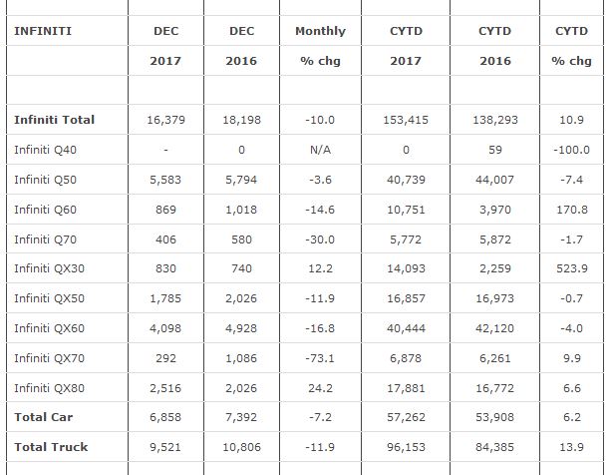Viewport: 611px width, 475px height.
Task: Select the Infiniti QX30 row label
Action: point(55,268)
